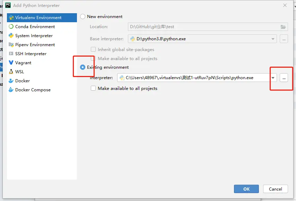Toggle Inherit global site-packages checkbox
Viewport: 296px width, 201px height.
(93, 49)
